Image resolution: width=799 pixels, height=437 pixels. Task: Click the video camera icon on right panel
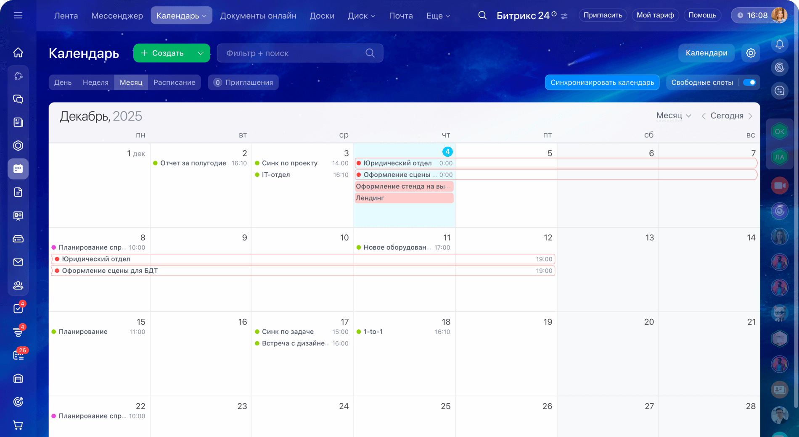pyautogui.click(x=779, y=186)
